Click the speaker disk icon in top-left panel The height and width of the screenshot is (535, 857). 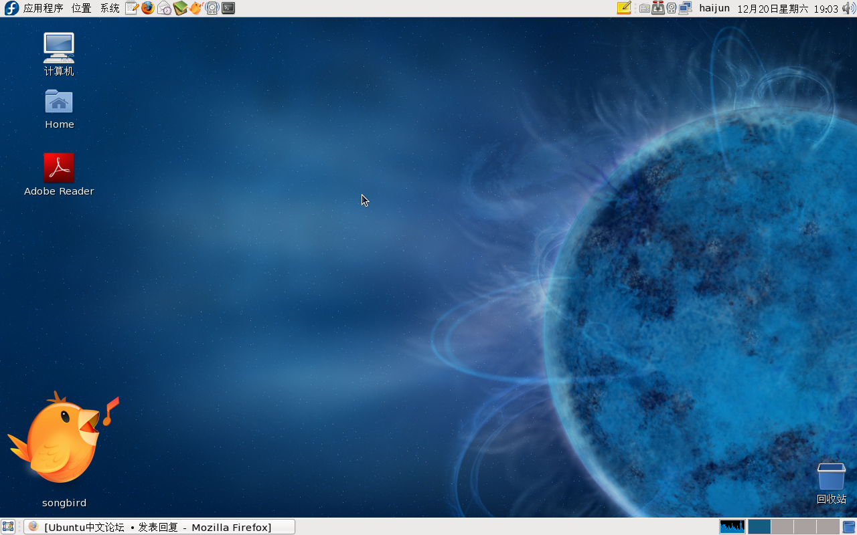212,8
